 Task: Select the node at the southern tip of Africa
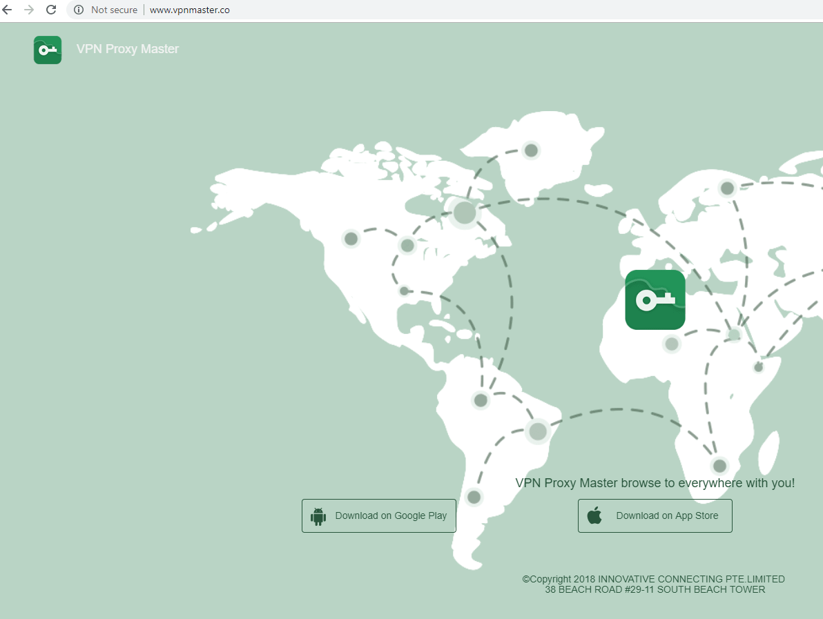coord(719,466)
